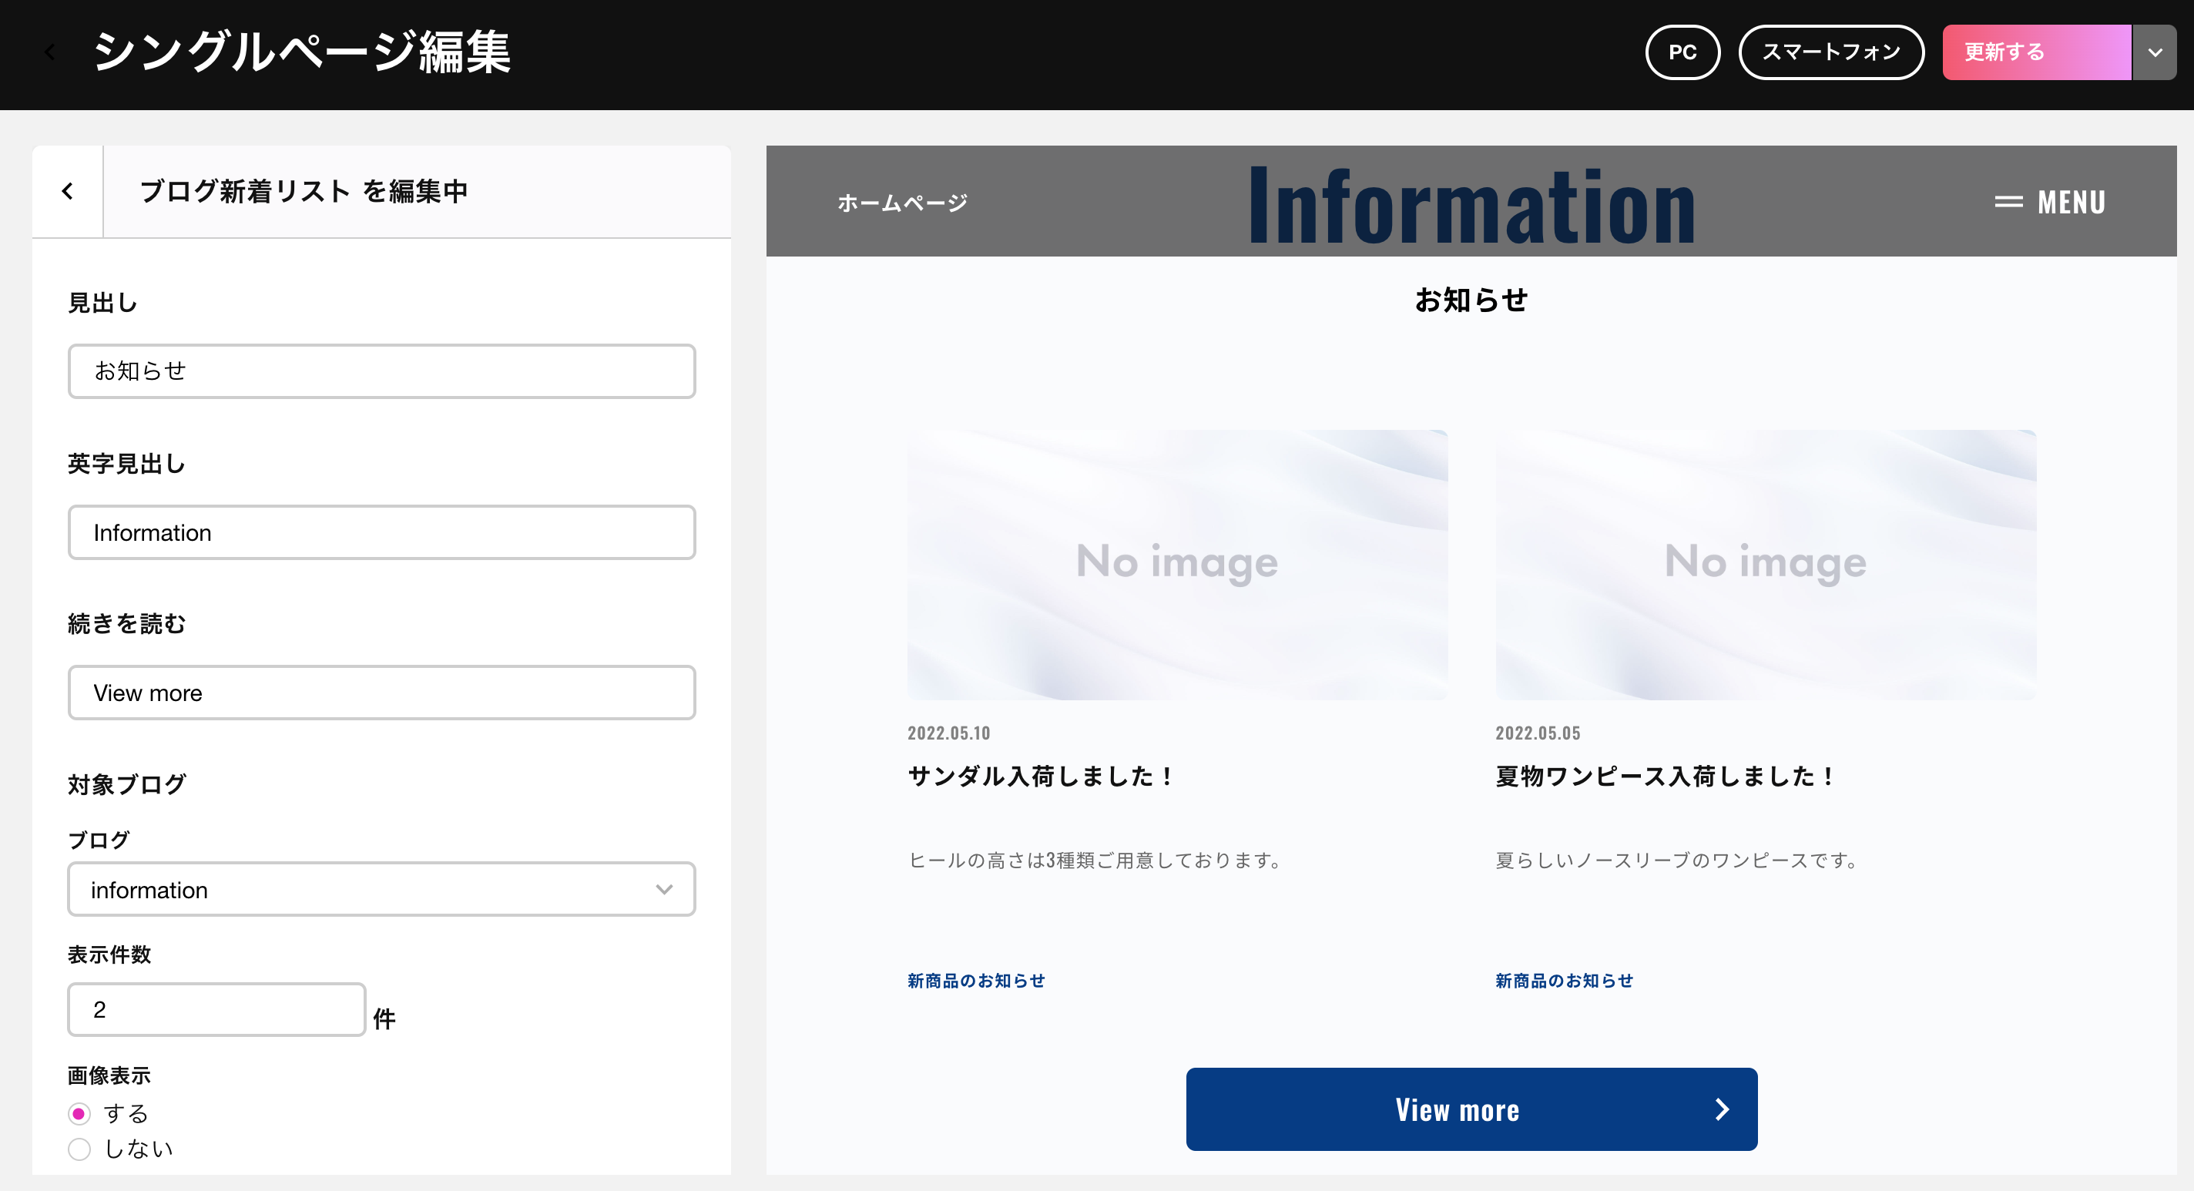
Task: Click the back chevron beside ブログ新着リスト
Action: point(67,191)
